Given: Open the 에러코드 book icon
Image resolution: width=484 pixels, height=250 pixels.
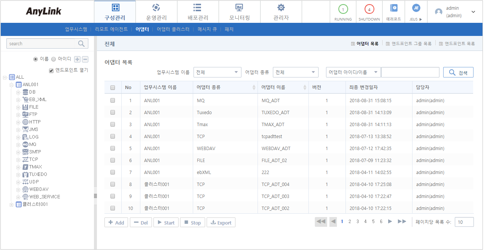Looking at the screenshot, I should coord(393,8).
